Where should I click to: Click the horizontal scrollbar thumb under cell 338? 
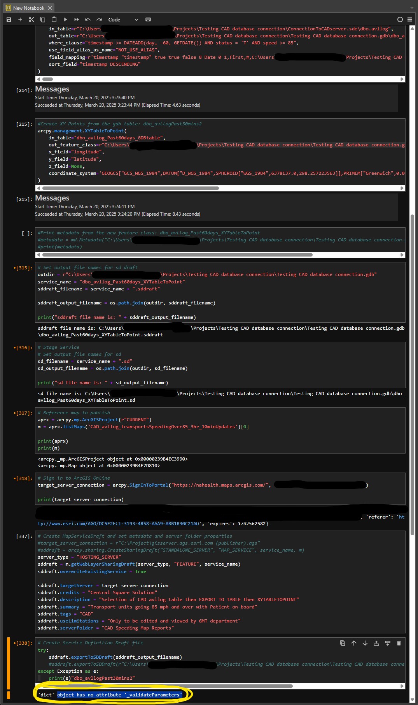coord(167,686)
